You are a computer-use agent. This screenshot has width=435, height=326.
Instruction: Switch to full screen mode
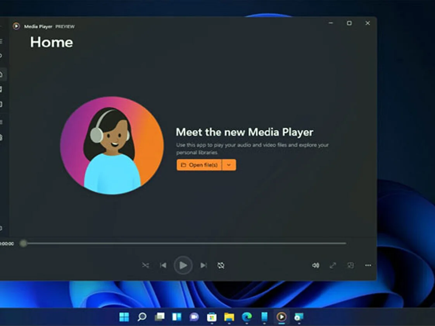click(333, 265)
